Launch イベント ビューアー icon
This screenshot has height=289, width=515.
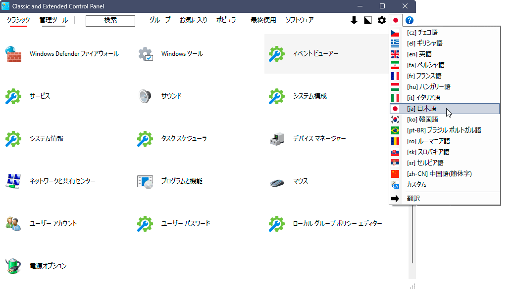[x=276, y=54]
